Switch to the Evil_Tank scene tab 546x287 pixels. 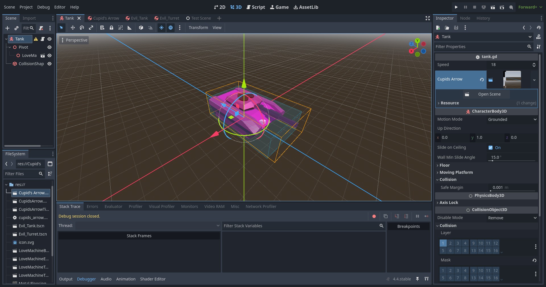point(137,18)
